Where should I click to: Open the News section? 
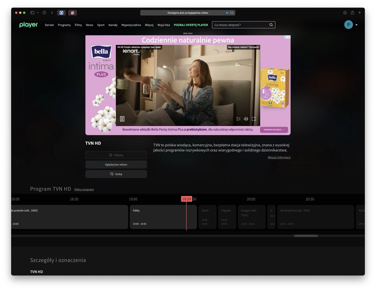pos(90,25)
